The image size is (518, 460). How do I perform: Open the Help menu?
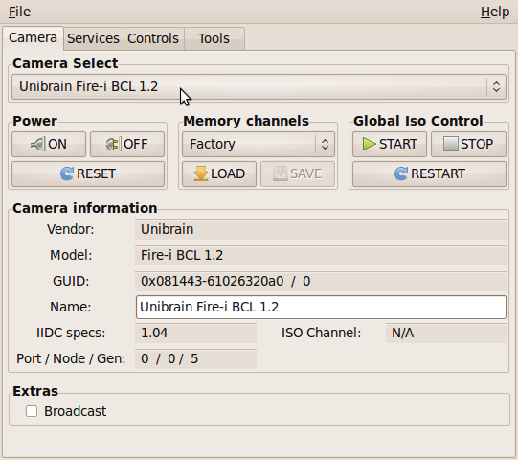[x=495, y=11]
